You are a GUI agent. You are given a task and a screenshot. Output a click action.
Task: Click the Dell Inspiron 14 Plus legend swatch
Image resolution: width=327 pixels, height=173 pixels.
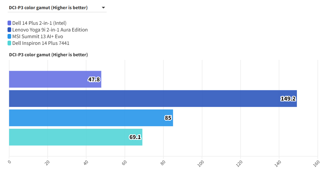tap(9, 43)
